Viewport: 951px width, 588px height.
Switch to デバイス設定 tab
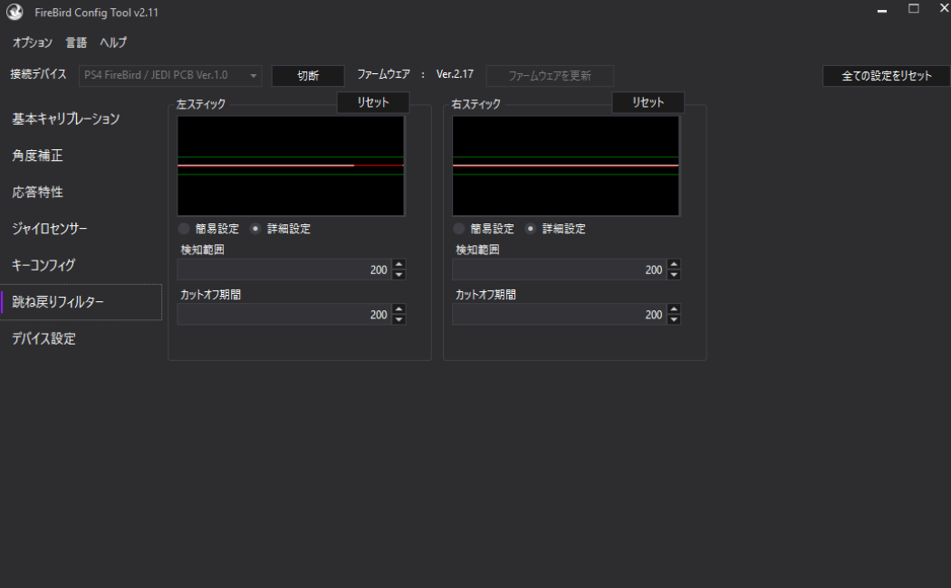(81, 338)
